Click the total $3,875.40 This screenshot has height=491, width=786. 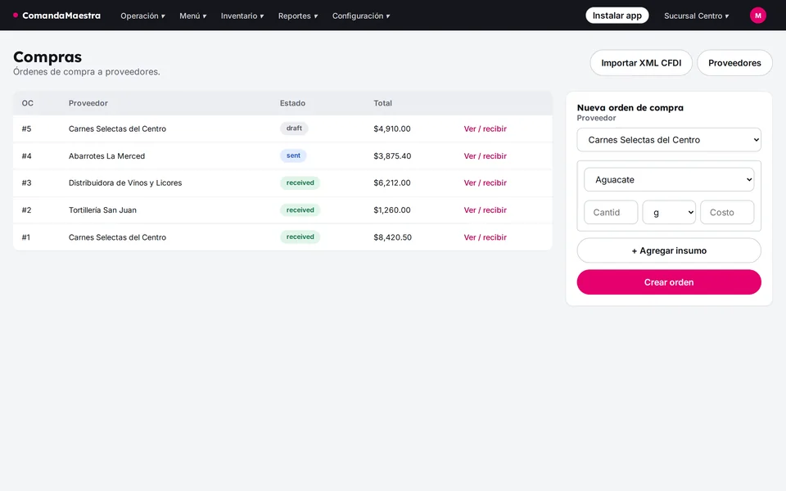point(392,155)
